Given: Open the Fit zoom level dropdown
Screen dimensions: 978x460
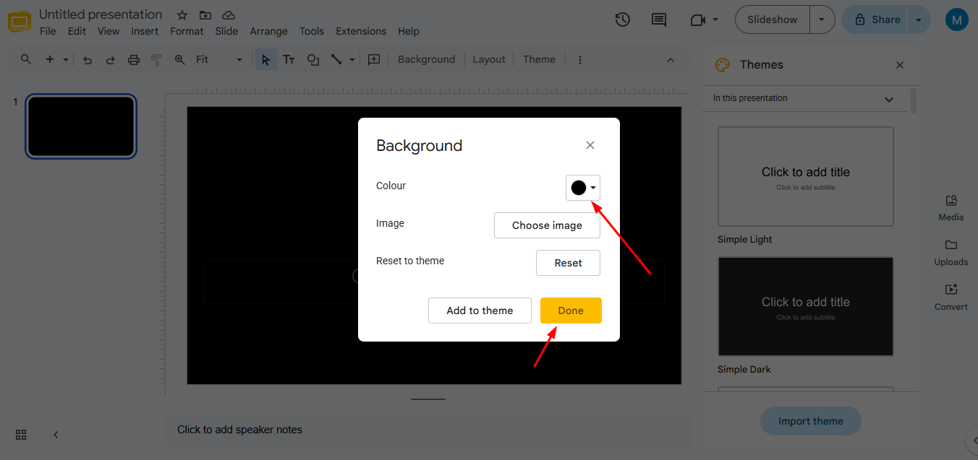Looking at the screenshot, I should point(218,60).
